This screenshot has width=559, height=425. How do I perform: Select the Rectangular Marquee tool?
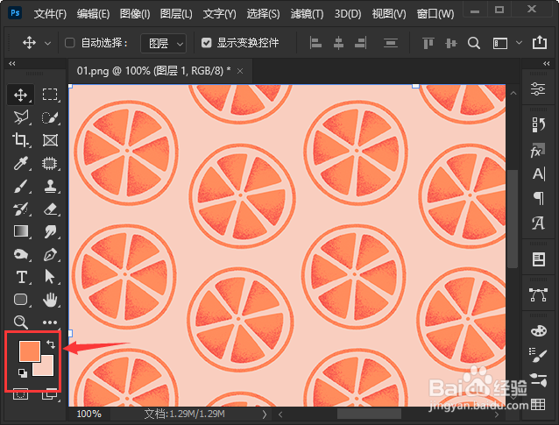pyautogui.click(x=50, y=95)
